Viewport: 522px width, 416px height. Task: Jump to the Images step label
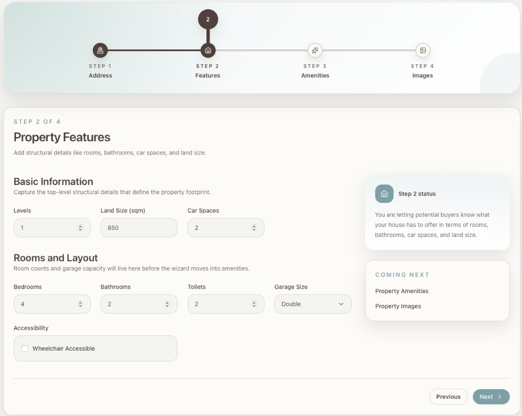pyautogui.click(x=423, y=75)
